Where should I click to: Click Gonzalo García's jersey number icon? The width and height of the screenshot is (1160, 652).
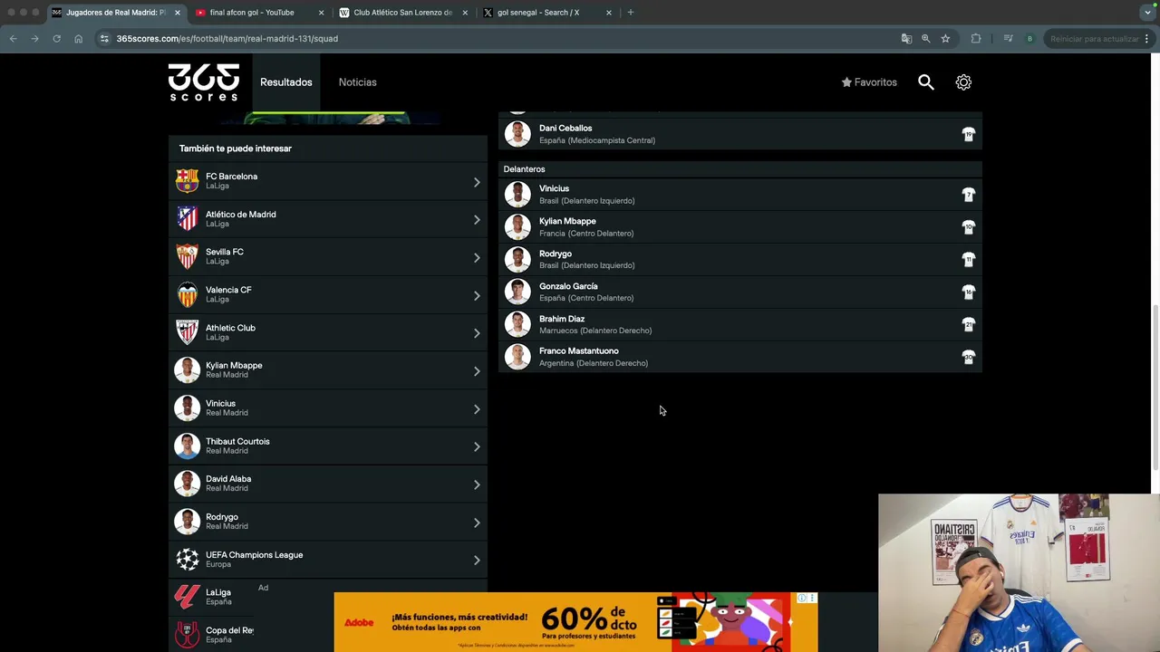pyautogui.click(x=969, y=292)
